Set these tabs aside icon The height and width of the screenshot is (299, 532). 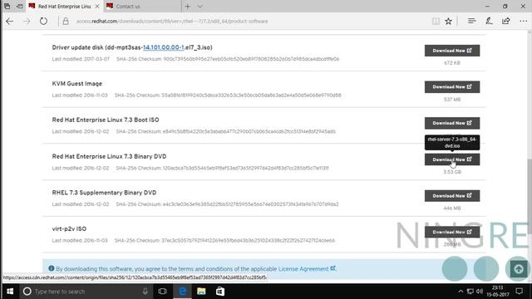coord(20,6)
